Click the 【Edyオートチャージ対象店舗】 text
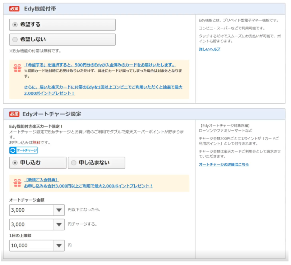 (x=225, y=126)
